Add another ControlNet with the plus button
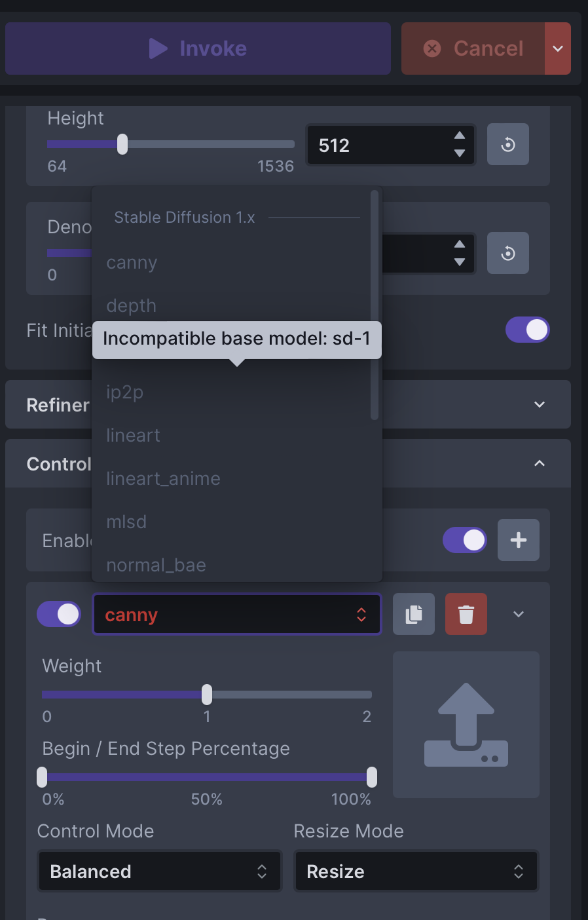 point(518,540)
